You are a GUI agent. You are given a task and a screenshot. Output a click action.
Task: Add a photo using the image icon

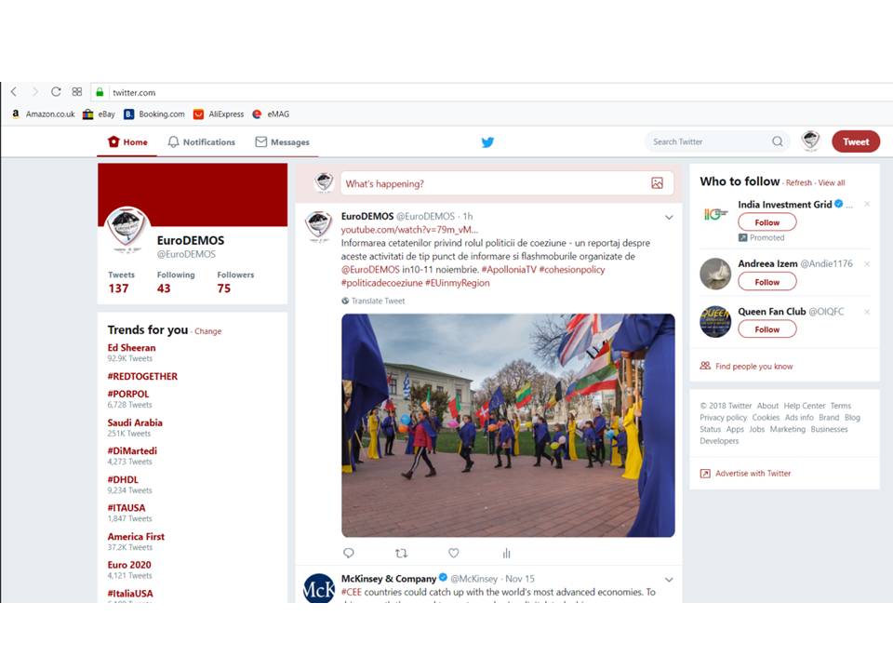(658, 183)
